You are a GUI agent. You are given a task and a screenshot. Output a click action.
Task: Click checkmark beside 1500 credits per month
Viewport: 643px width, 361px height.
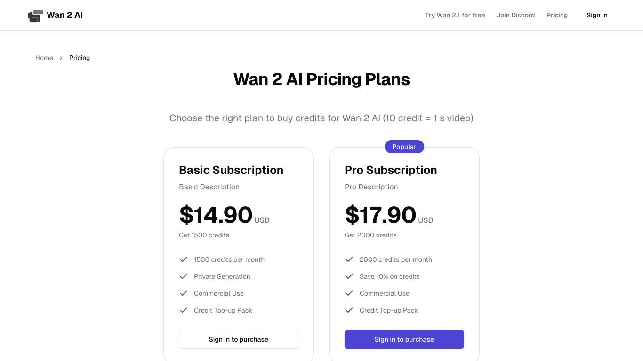184,259
